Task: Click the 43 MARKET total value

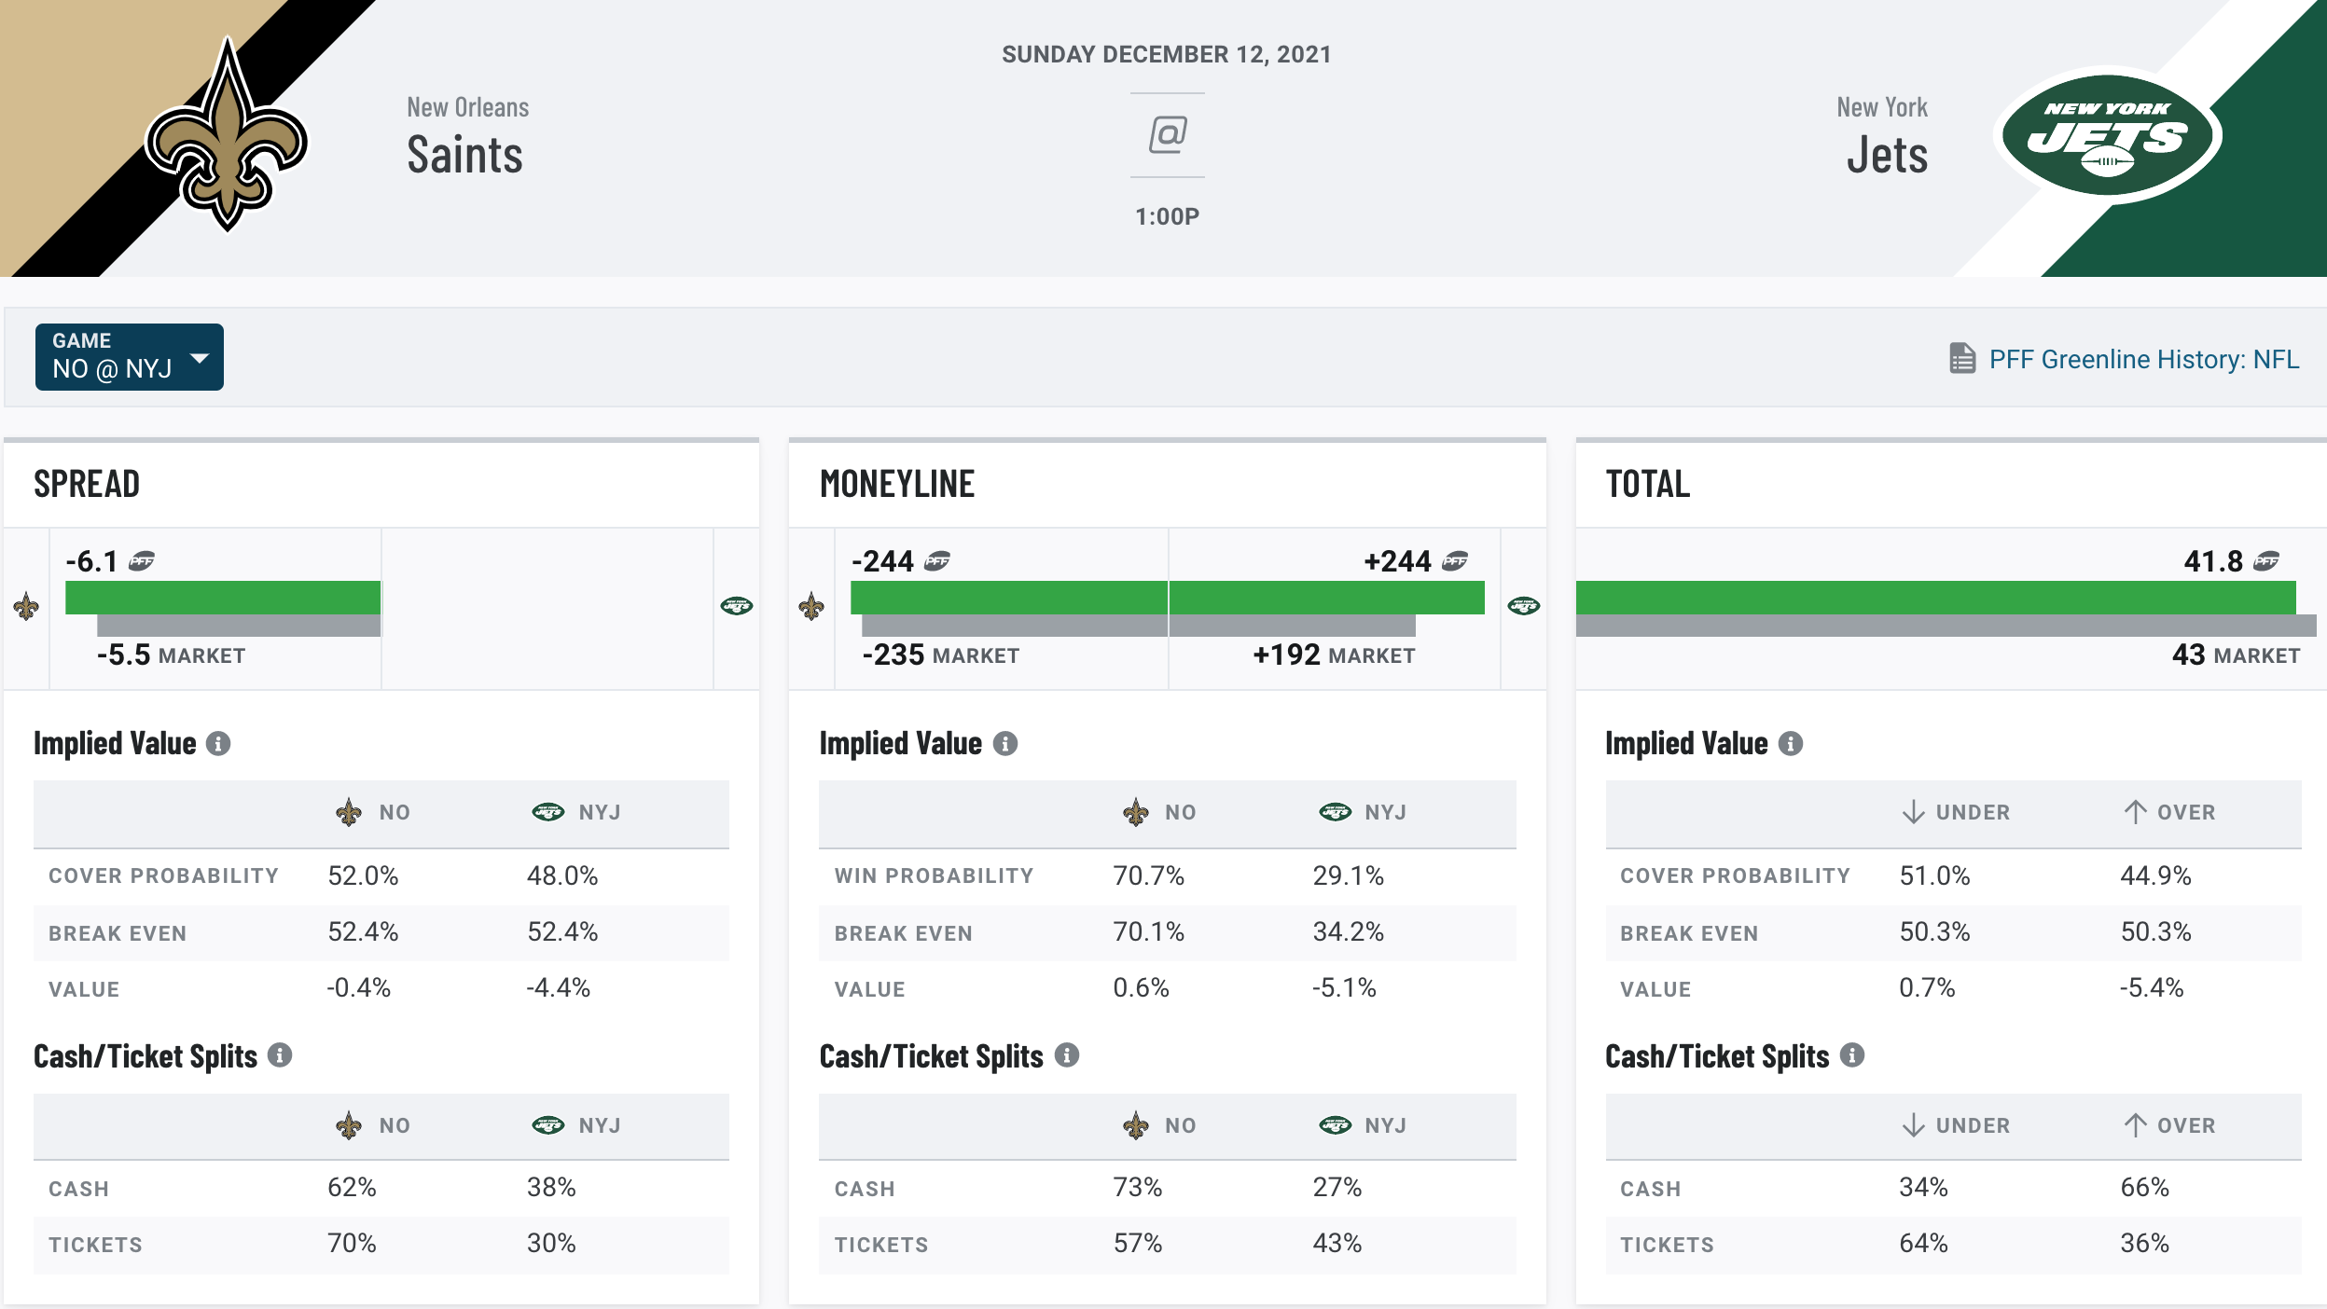Action: [2236, 654]
